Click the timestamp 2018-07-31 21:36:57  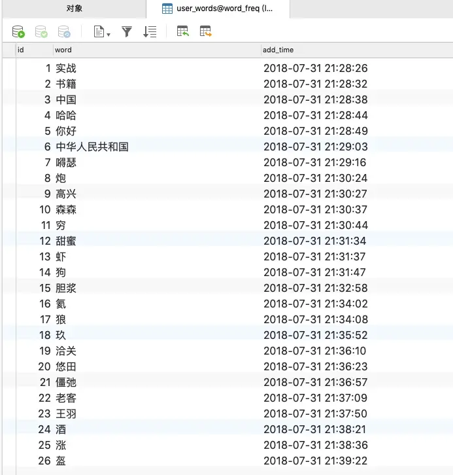316,382
